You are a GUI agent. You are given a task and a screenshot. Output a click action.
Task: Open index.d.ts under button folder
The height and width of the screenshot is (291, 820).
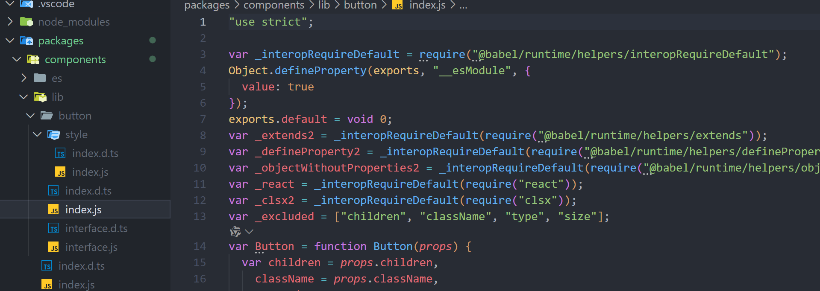(88, 191)
